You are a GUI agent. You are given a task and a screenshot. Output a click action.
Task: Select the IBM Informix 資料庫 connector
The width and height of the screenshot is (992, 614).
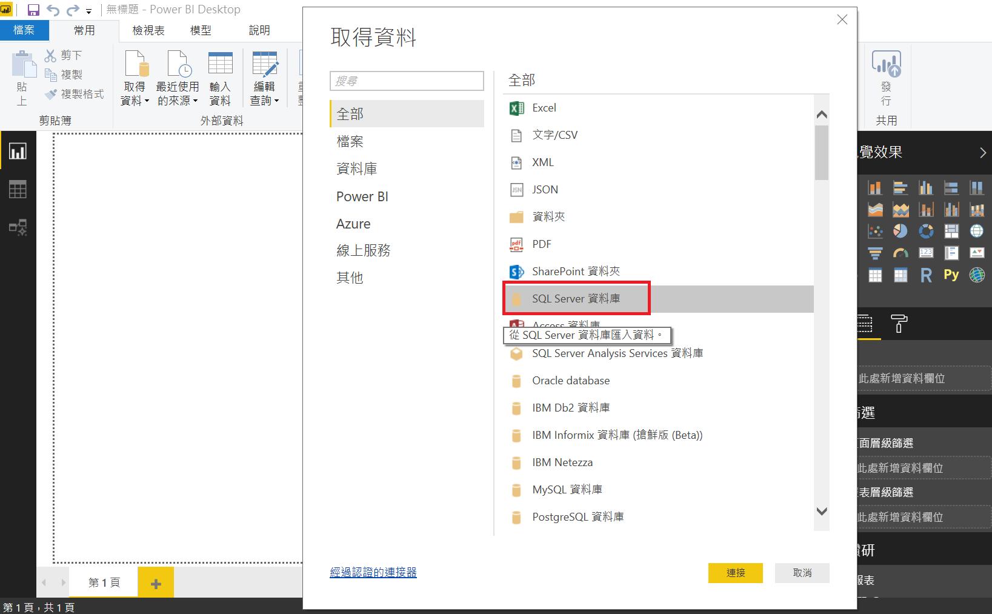pos(658,435)
